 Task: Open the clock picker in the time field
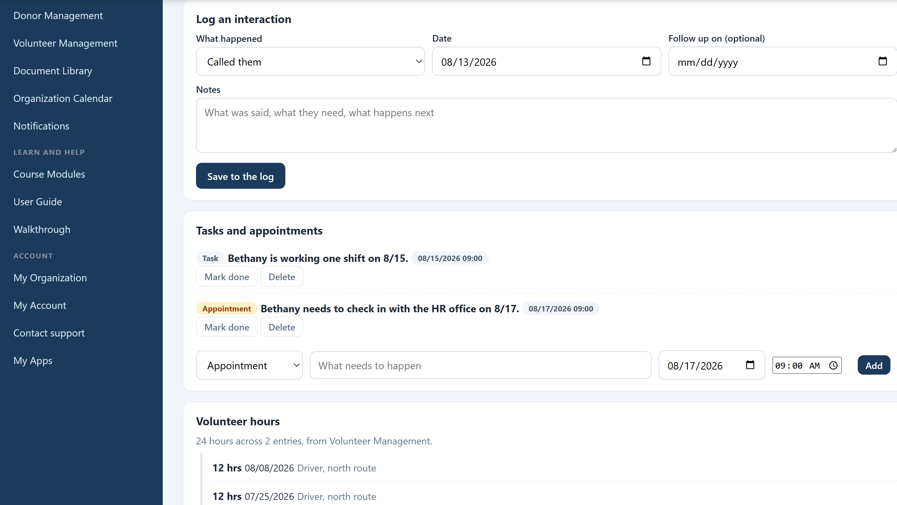(x=833, y=365)
